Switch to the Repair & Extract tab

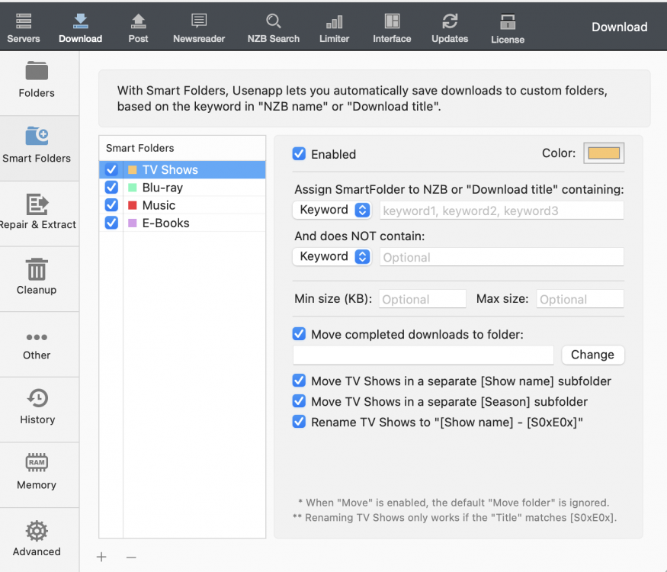pyautogui.click(x=37, y=213)
